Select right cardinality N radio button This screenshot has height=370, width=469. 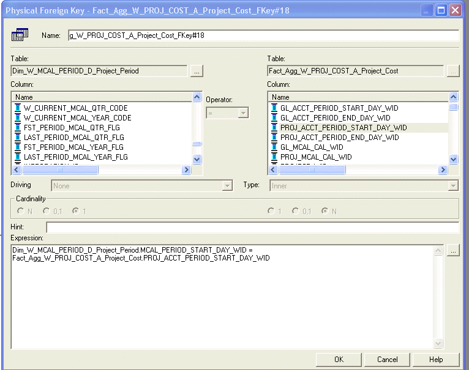tap(325, 211)
